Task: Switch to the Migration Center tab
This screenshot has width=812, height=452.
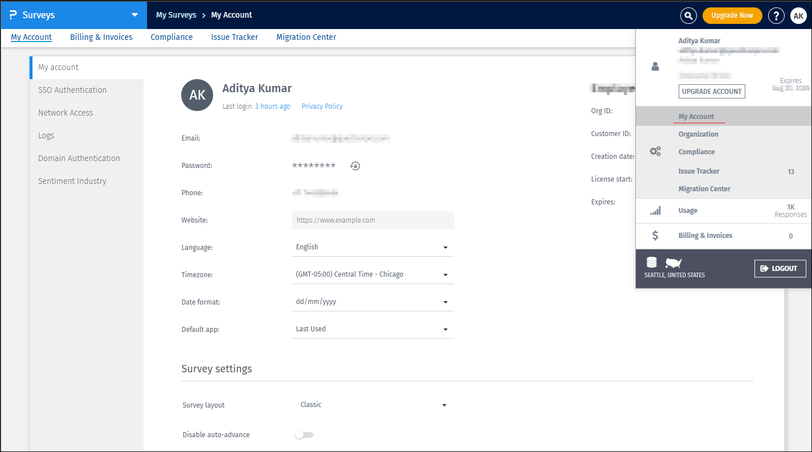Action: 306,37
